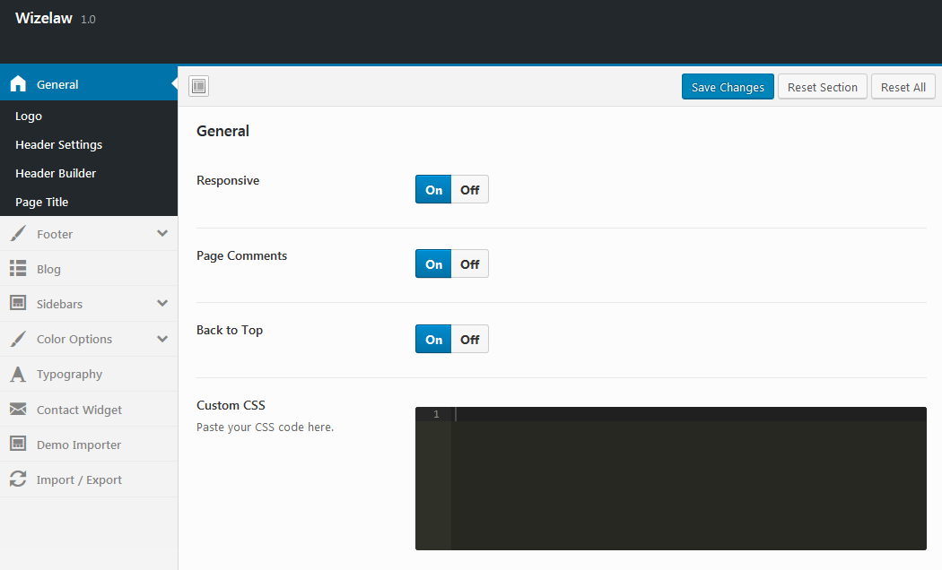Open the Page Title settings
Screen dimensions: 942x570
point(42,202)
